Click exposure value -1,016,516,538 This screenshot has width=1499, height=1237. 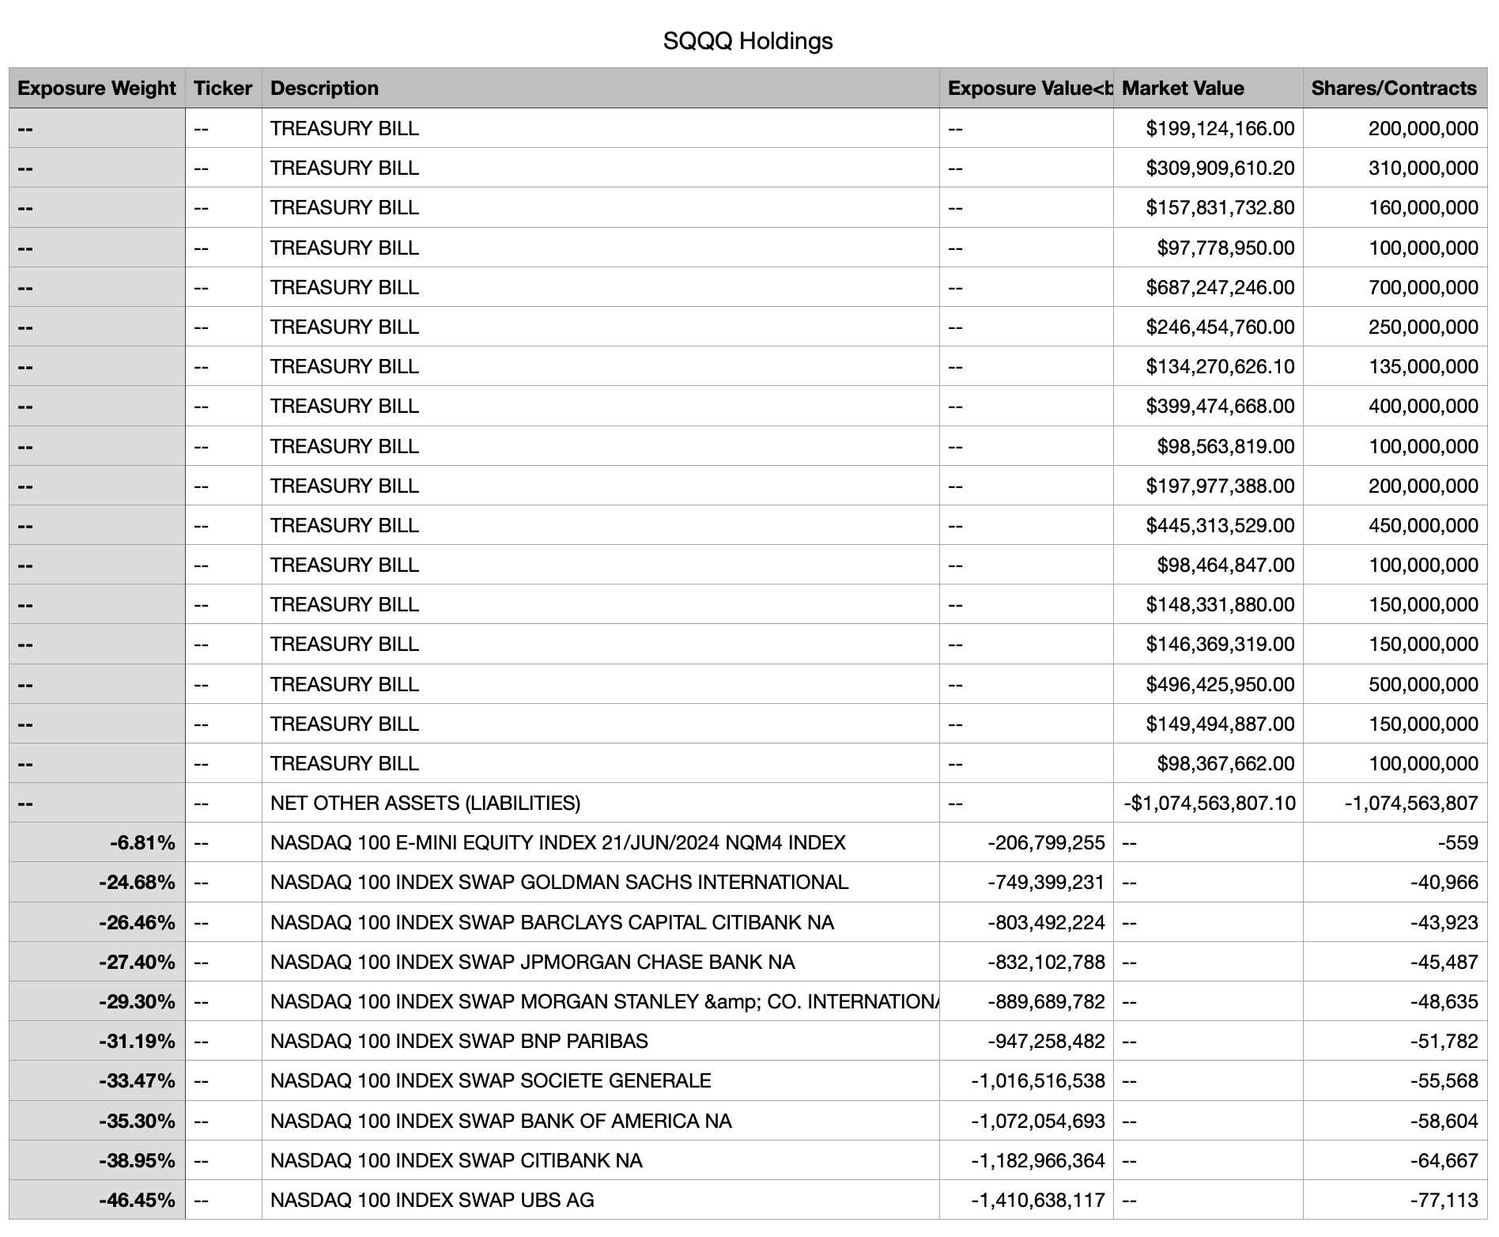pyautogui.click(x=1026, y=1080)
